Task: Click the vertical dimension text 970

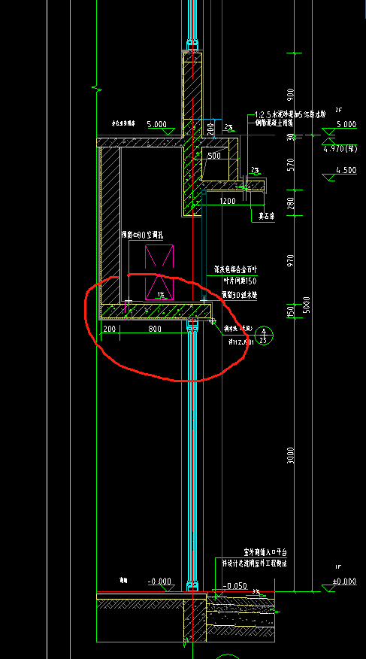Action: [x=291, y=260]
